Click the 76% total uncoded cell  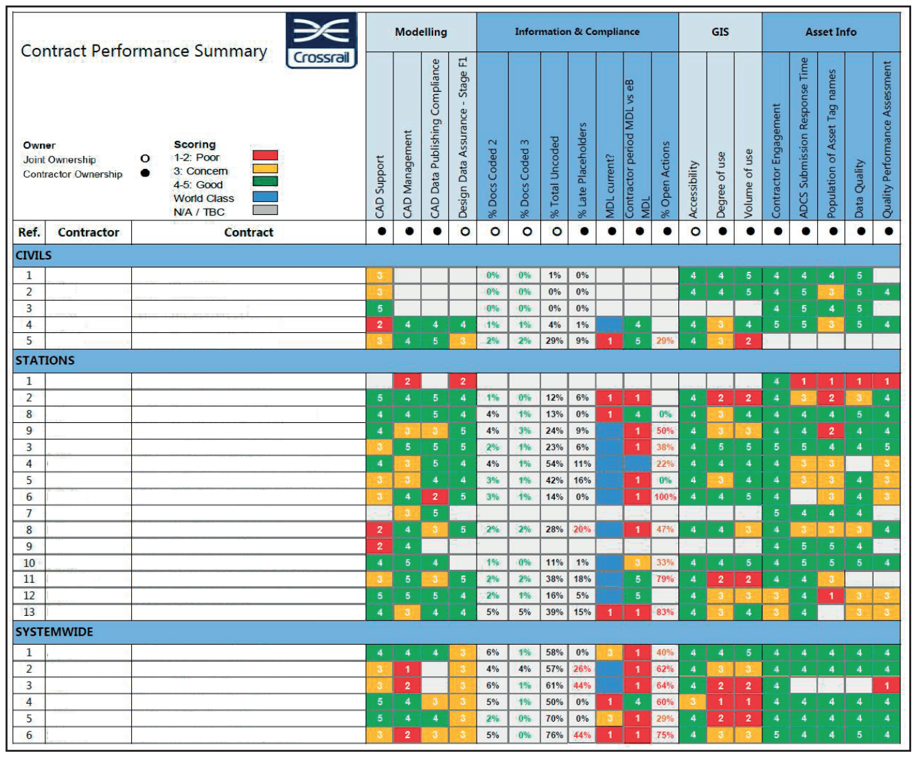pyautogui.click(x=555, y=735)
